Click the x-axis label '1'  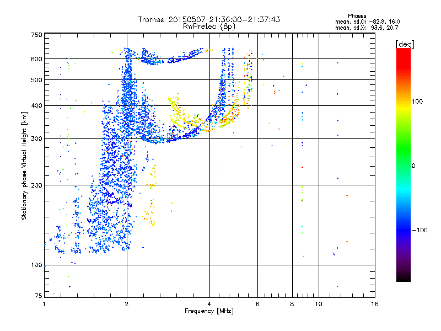[44, 304]
